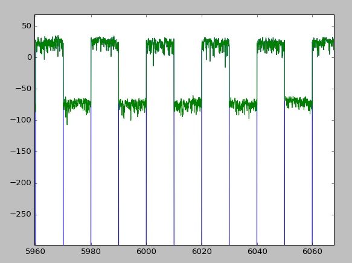Click the y-axis label 50

27,26
